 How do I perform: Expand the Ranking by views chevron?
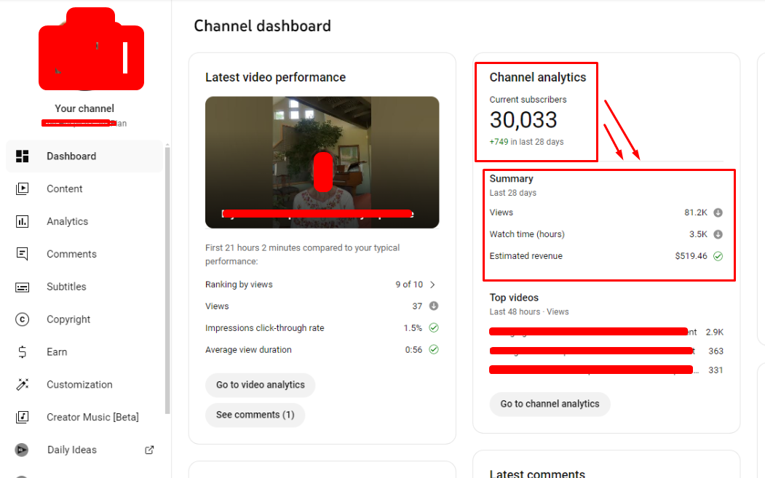tap(433, 284)
